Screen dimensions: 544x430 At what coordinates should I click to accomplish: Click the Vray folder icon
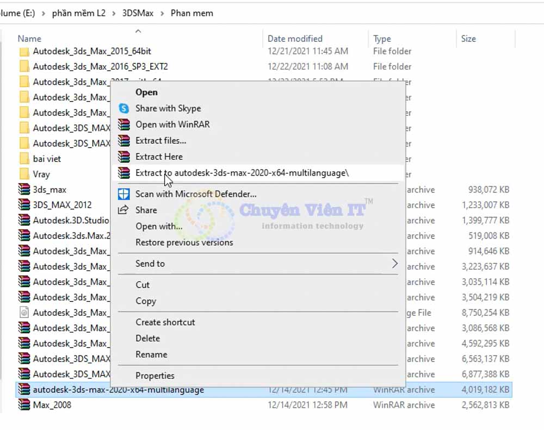(x=24, y=175)
